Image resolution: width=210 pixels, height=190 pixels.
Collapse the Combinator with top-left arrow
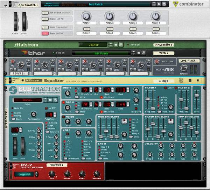point(6,6)
